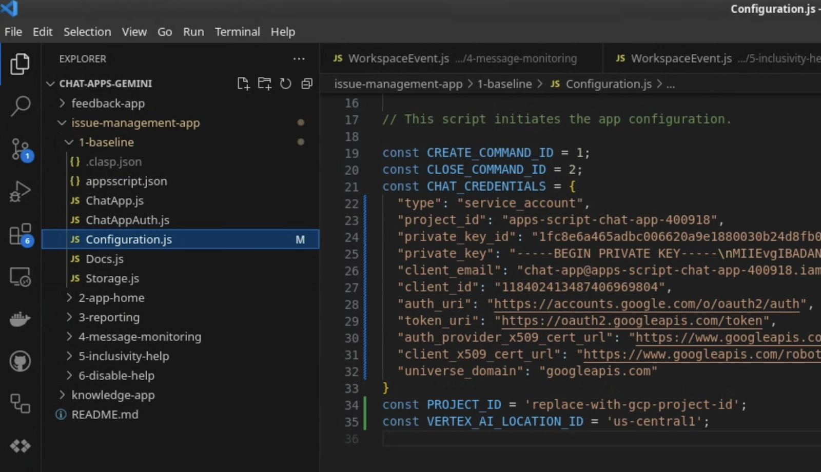
Task: Open the Extensions view
Action: pyautogui.click(x=21, y=235)
